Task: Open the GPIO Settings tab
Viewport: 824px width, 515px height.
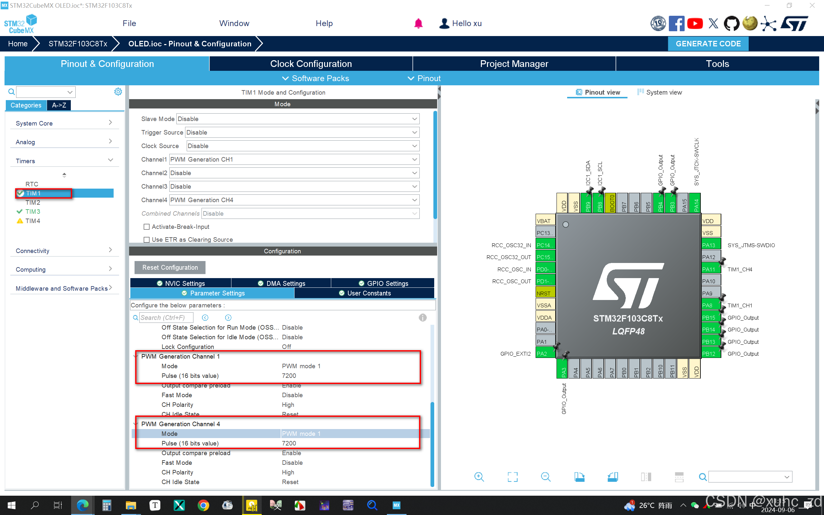Action: click(383, 283)
